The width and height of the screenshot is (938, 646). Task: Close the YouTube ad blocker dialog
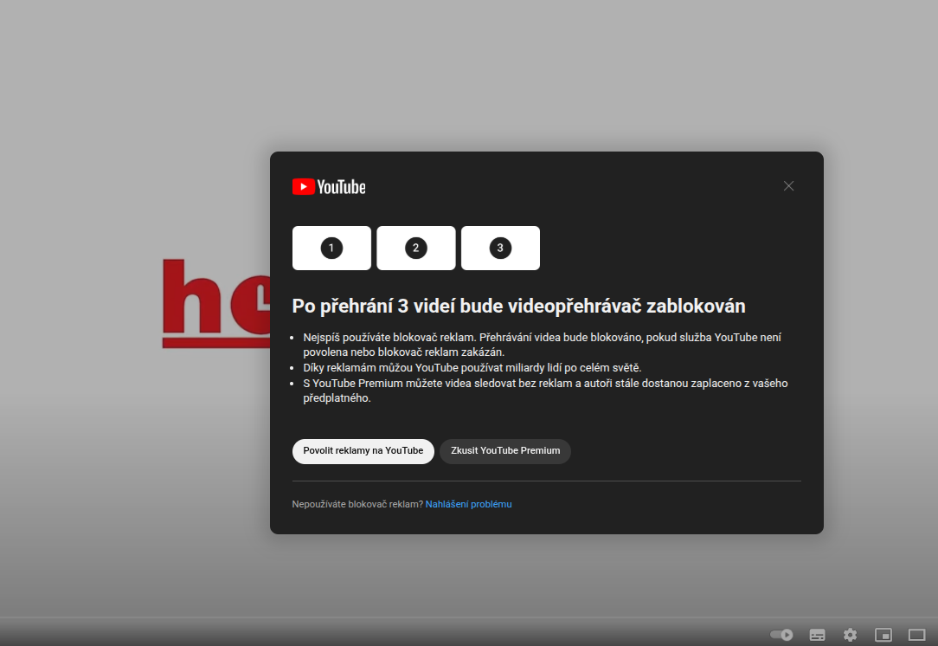coord(788,186)
